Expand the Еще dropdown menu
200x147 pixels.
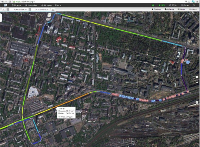coord(58,5)
